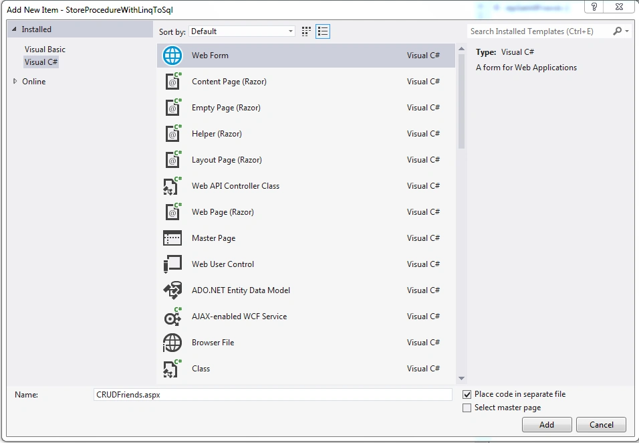
Task: Switch to small icons list view
Action: (323, 31)
